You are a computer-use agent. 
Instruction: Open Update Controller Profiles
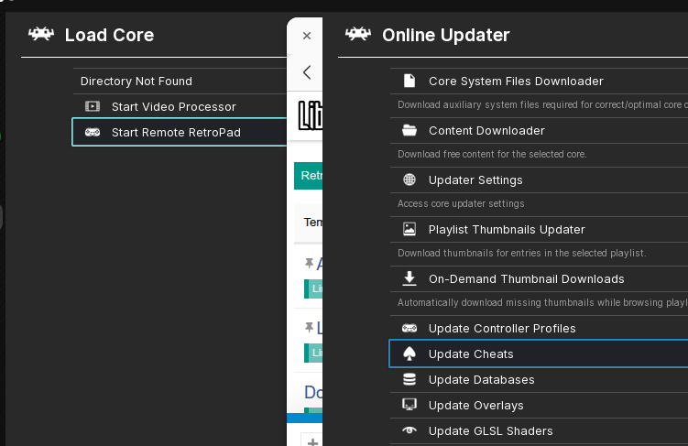[x=502, y=329]
